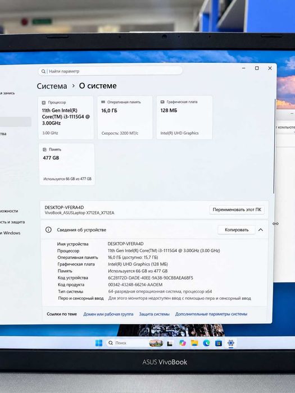Click the Копировать button
The height and width of the screenshot is (393, 295).
(237, 230)
